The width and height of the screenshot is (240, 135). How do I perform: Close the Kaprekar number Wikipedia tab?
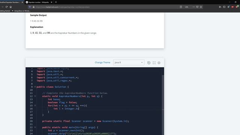(x=51, y=2)
